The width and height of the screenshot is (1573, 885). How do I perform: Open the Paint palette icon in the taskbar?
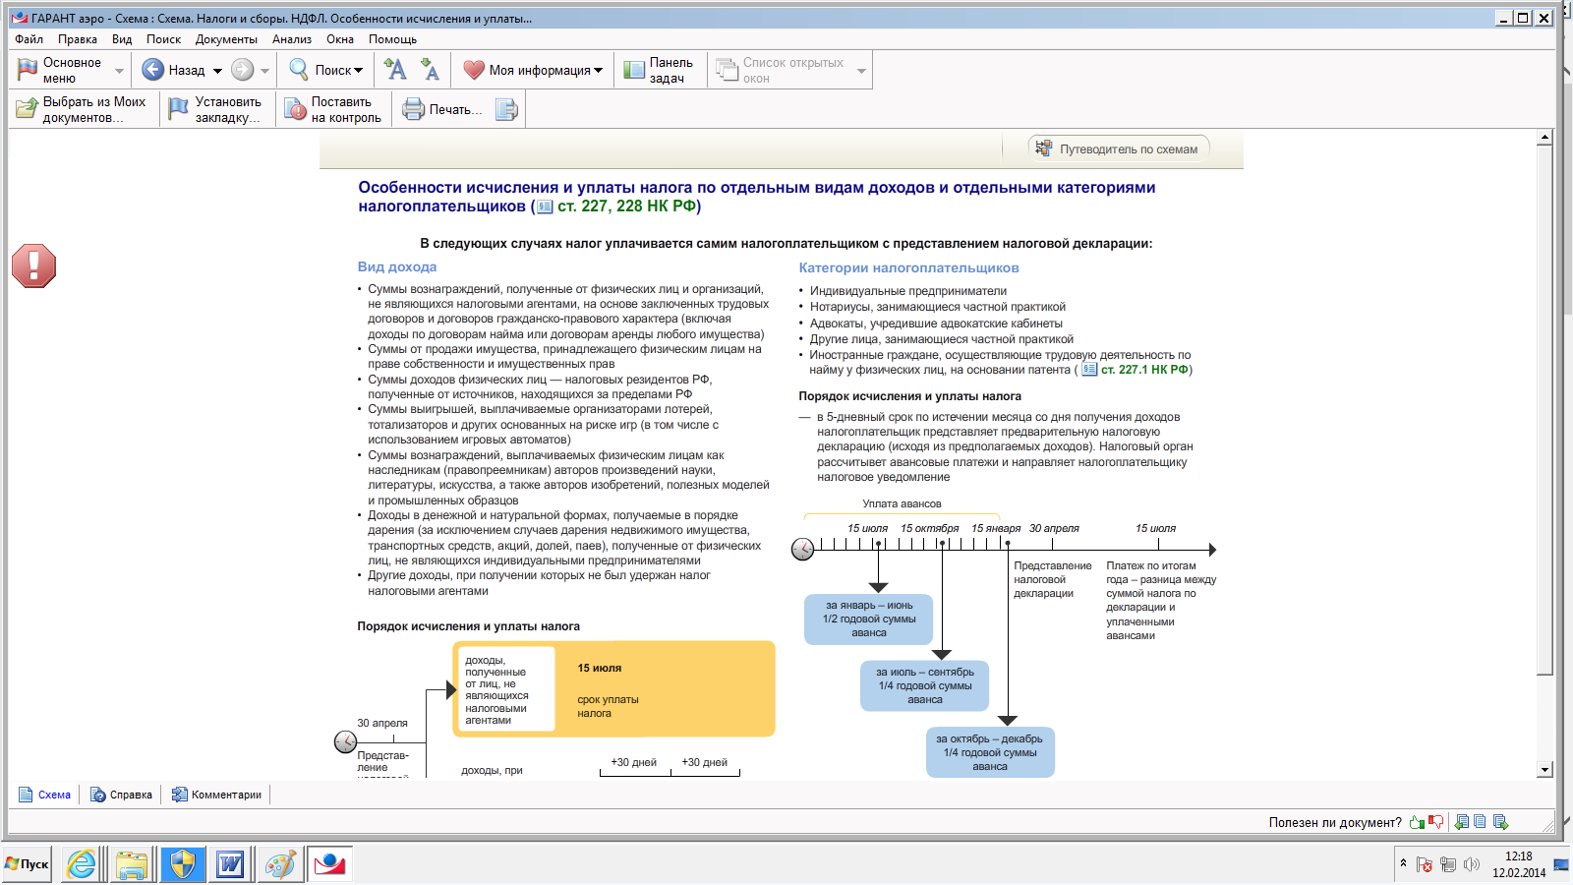(x=280, y=864)
